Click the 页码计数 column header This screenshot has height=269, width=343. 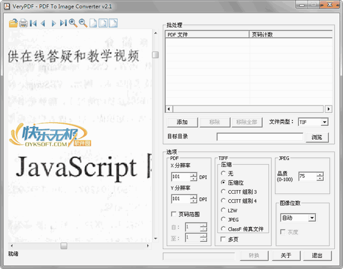[291, 34]
